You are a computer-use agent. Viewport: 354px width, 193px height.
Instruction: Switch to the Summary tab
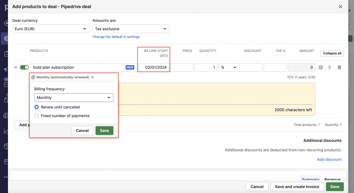pos(310,179)
